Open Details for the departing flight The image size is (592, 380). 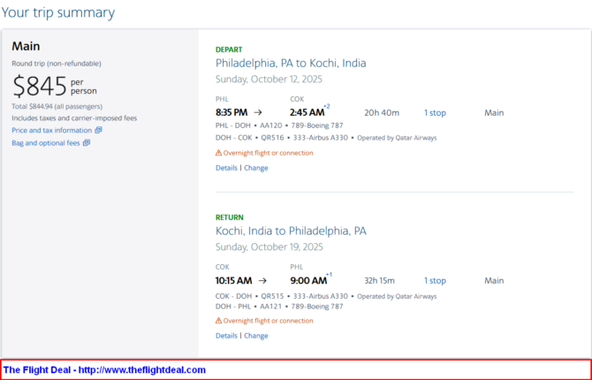(x=226, y=168)
